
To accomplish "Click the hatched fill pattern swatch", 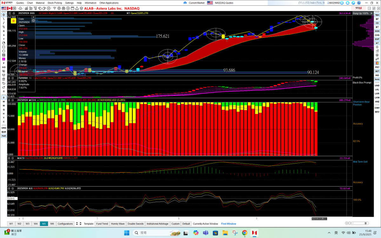I will pyautogui.click(x=4, y=55).
